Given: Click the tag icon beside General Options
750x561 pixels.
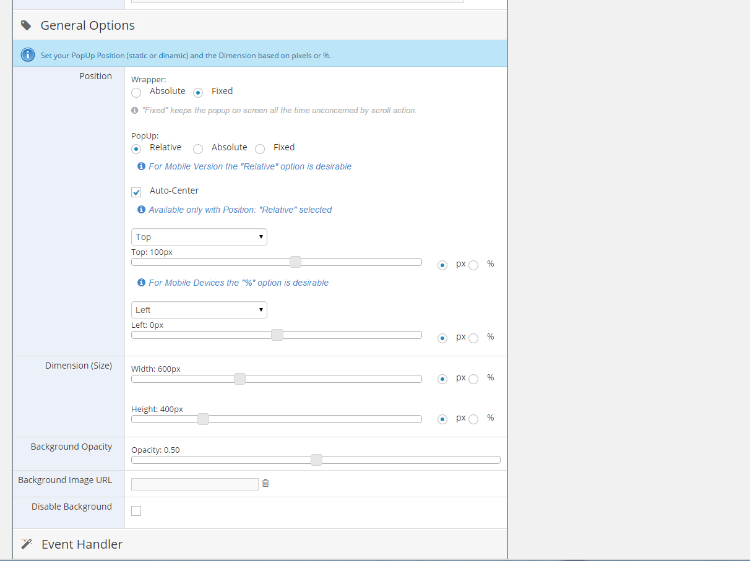Looking at the screenshot, I should [26, 25].
